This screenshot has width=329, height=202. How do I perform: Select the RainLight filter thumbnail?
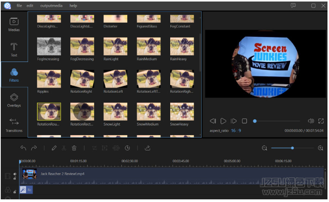(115, 46)
